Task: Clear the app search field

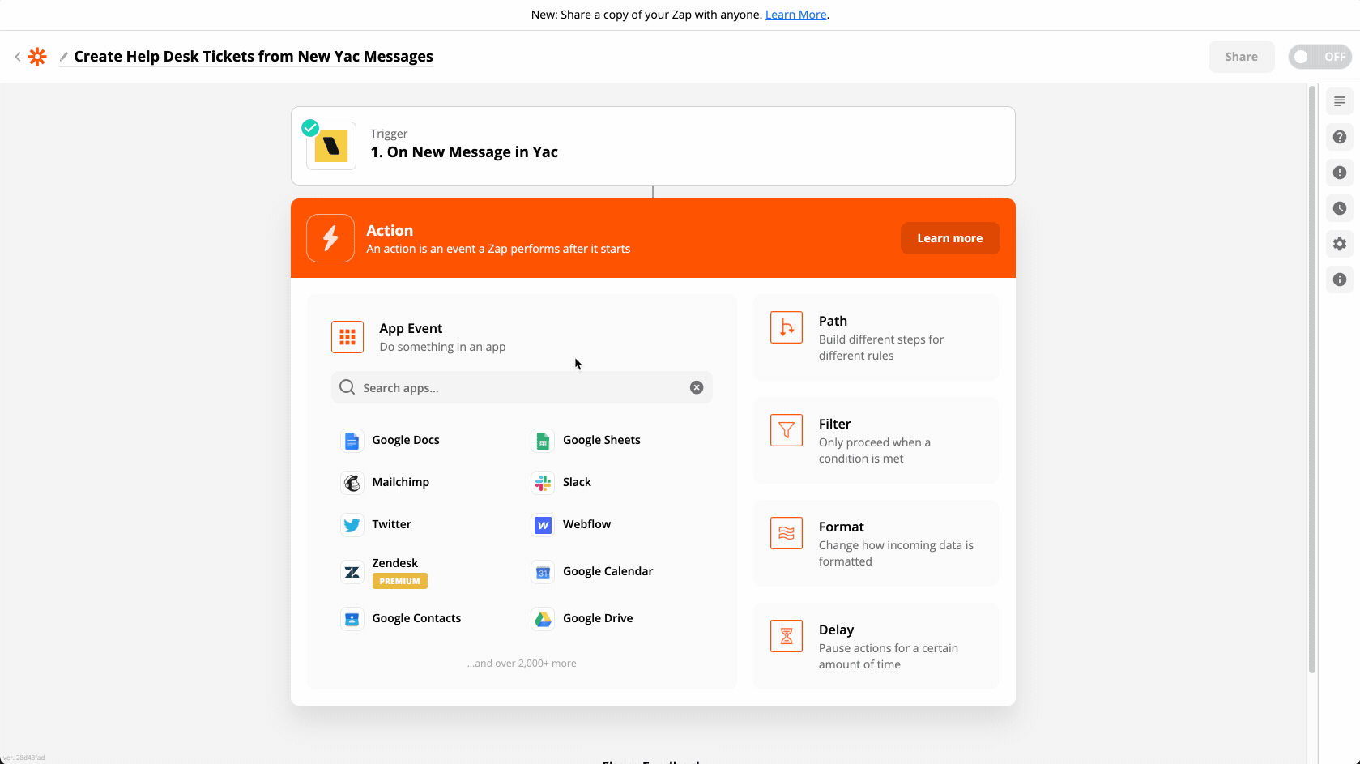Action: (x=697, y=387)
